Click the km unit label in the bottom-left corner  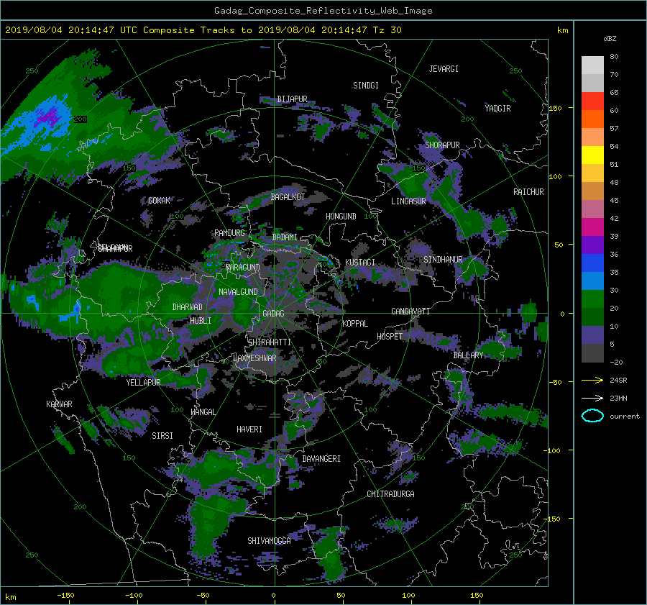click(x=11, y=597)
